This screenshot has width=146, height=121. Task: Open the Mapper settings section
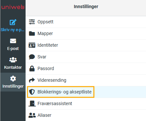(x=86, y=33)
